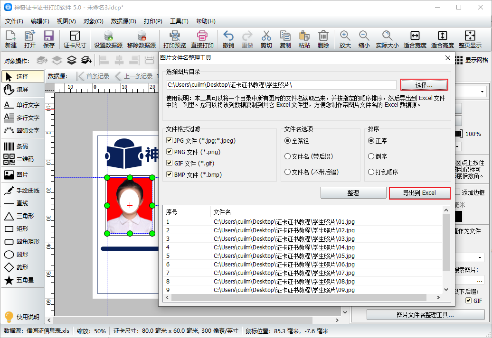Screen dimensions: 492x338
Task: Click the 放大 zoom in icon
Action: [345, 39]
